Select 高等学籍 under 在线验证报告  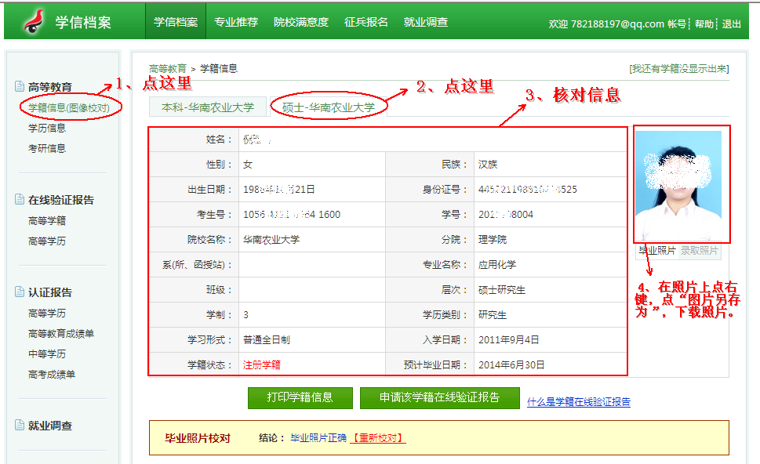(47, 220)
